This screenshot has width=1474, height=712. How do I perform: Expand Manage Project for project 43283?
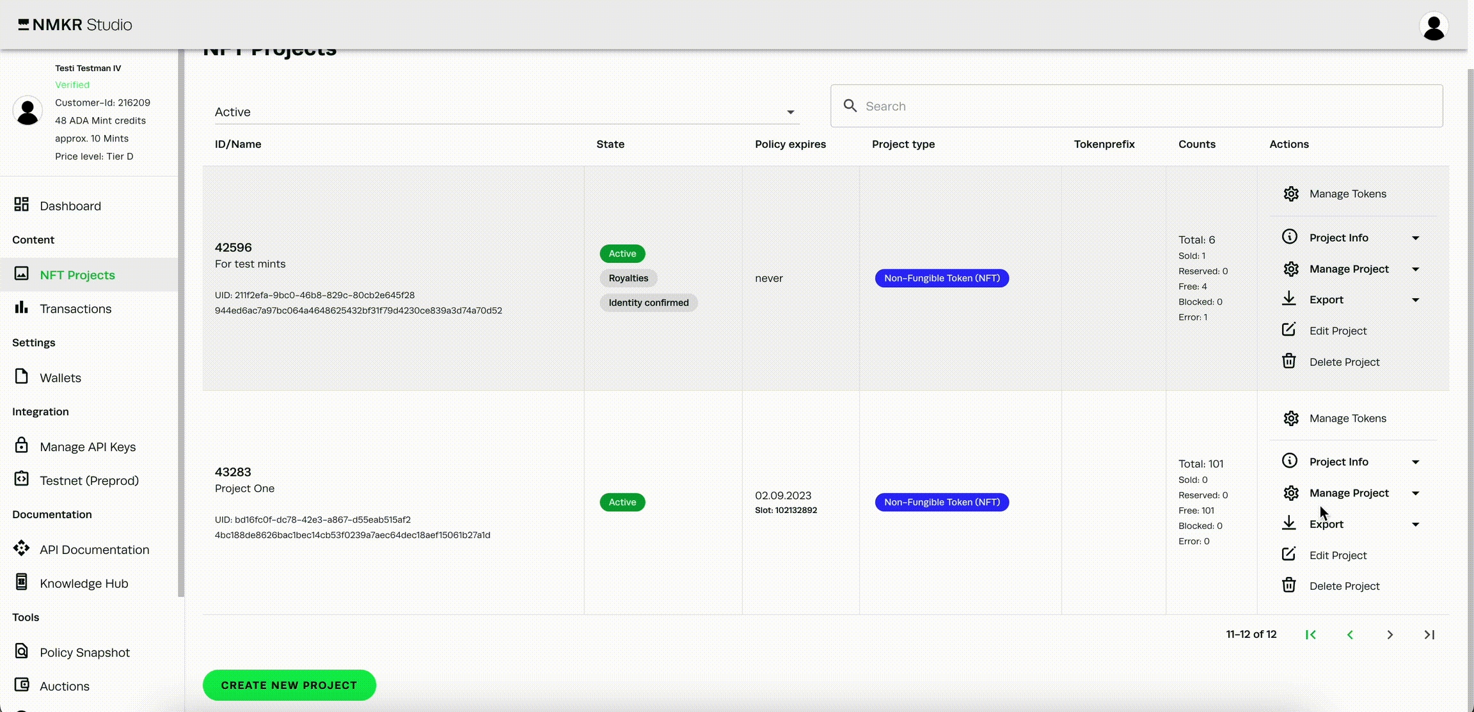(x=1415, y=493)
